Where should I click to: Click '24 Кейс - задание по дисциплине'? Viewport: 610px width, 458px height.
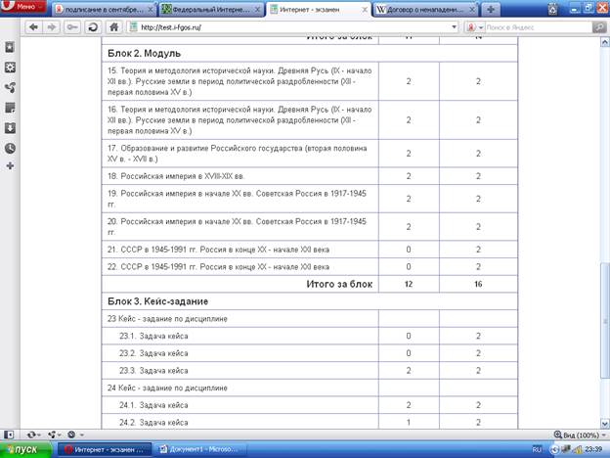167,388
